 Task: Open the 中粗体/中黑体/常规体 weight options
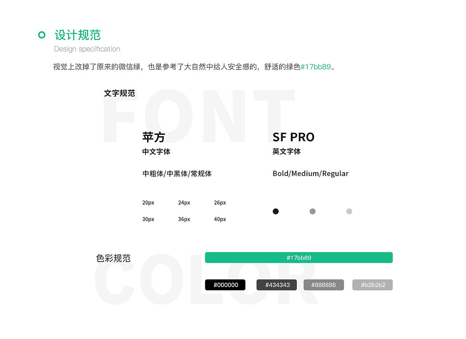pos(177,173)
